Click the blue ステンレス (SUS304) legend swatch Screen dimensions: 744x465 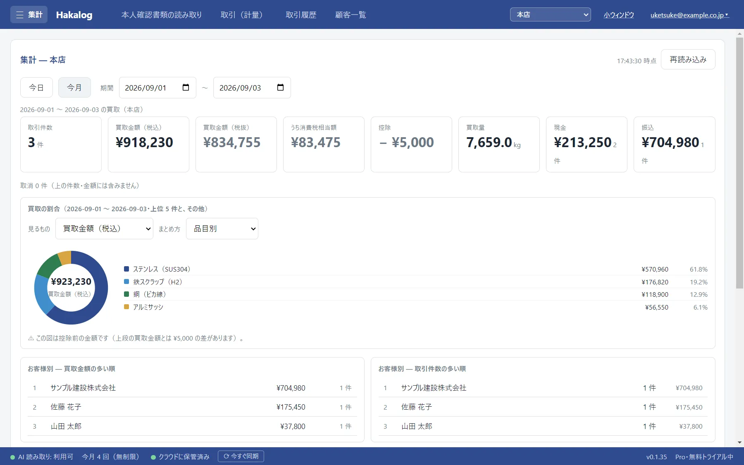click(x=126, y=269)
